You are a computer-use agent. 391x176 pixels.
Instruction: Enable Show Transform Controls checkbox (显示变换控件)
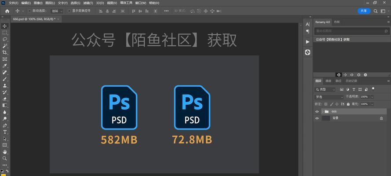pyautogui.click(x=69, y=11)
